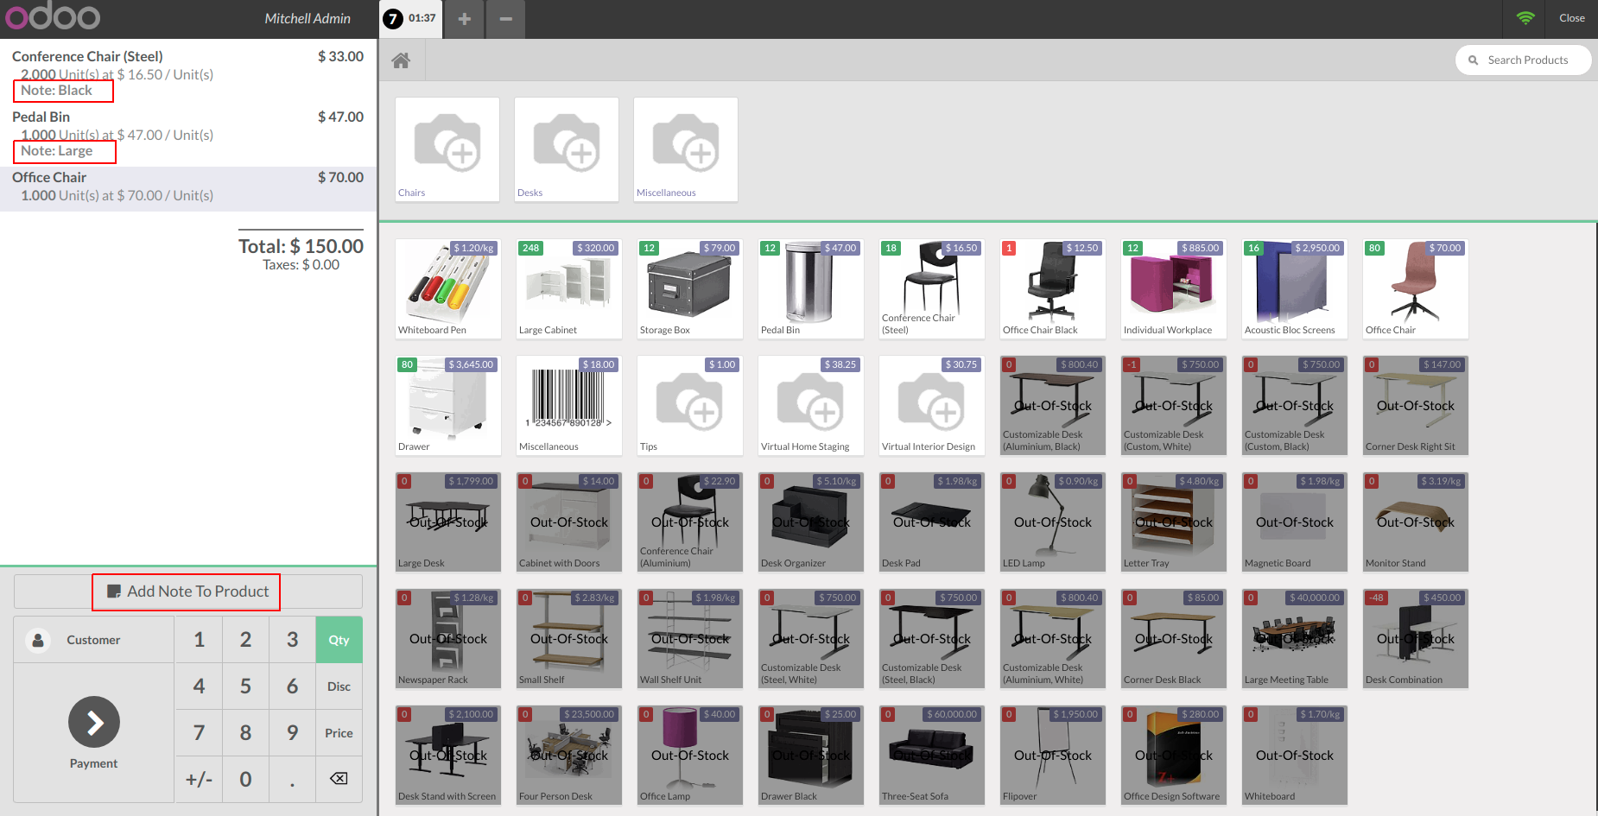
Task: Switch the numpad to Qty mode
Action: (x=339, y=639)
